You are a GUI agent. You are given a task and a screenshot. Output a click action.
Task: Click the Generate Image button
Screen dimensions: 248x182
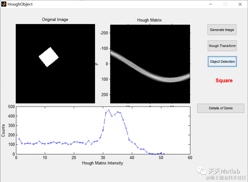point(222,30)
